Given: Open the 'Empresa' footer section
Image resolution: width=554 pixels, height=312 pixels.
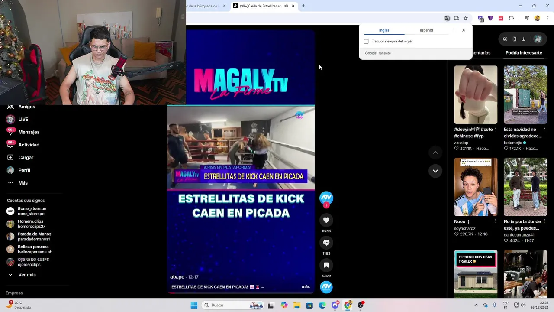Looking at the screenshot, I should pos(14,293).
